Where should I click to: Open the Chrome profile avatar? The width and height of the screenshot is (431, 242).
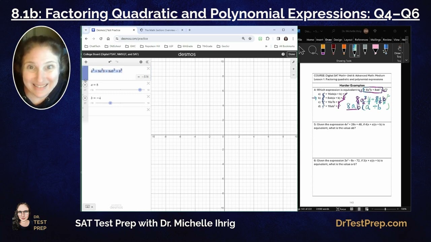286,39
